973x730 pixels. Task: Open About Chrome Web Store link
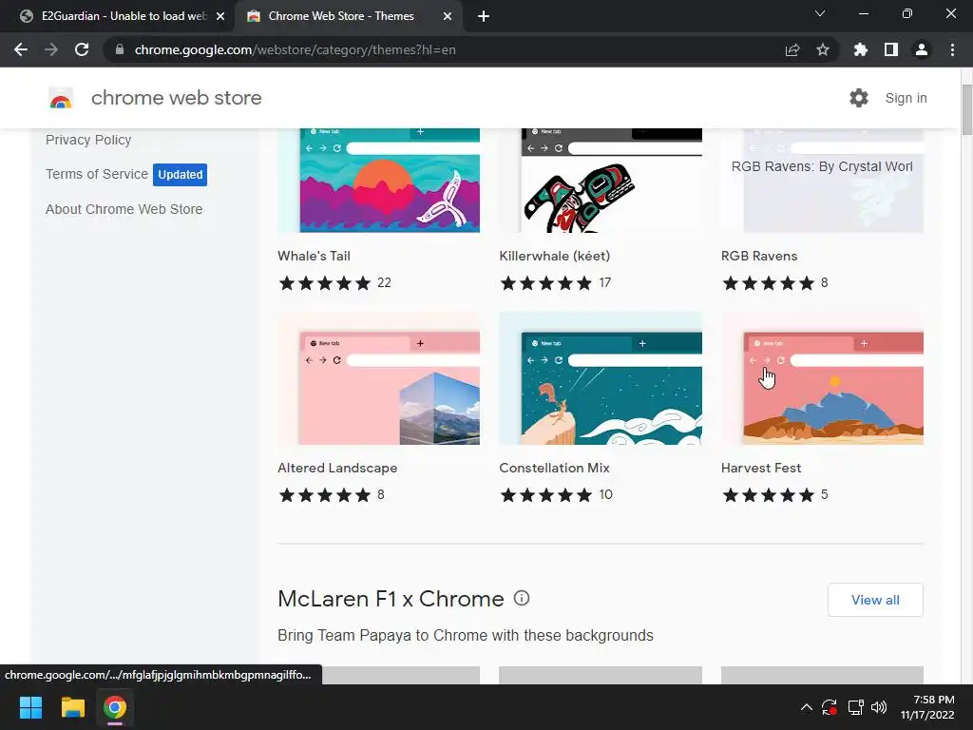tap(124, 209)
